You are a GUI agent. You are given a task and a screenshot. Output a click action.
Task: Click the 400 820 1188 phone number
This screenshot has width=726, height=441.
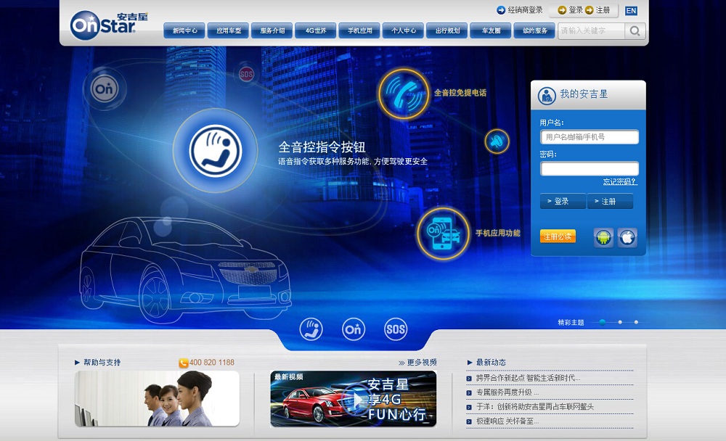click(x=211, y=363)
